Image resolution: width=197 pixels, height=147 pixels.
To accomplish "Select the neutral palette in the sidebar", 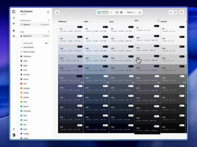I will tap(26, 74).
